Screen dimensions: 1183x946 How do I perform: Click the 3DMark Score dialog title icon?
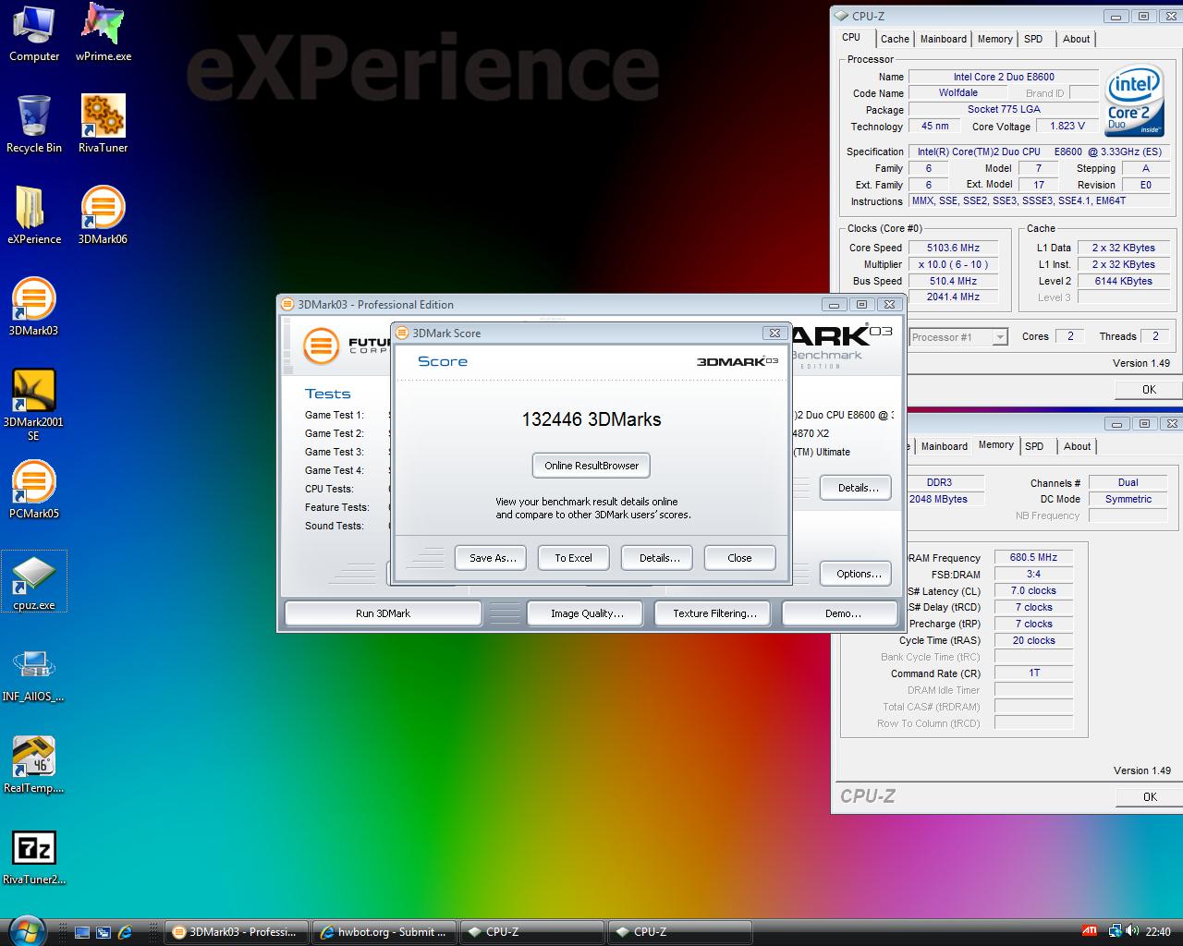(x=402, y=333)
